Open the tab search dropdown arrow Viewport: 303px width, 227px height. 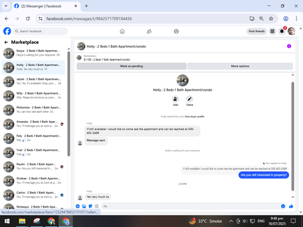[x=6, y=6]
